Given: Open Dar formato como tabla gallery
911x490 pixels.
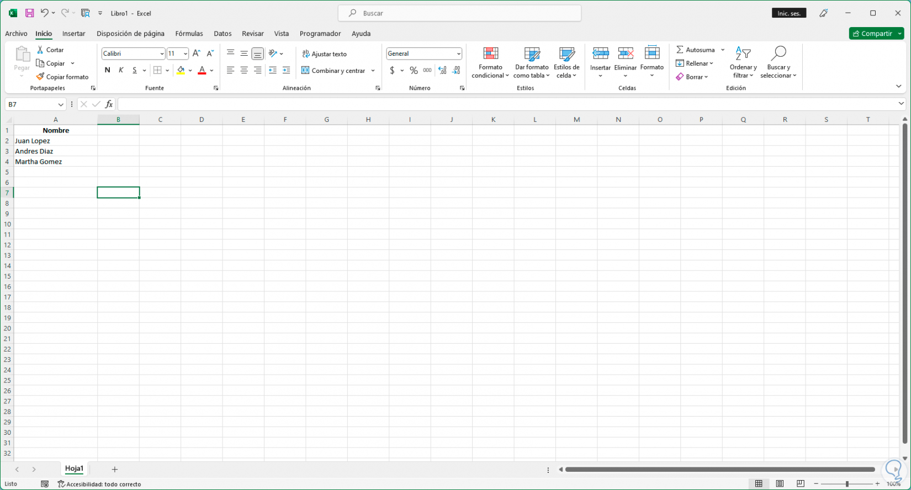Looking at the screenshot, I should point(532,62).
